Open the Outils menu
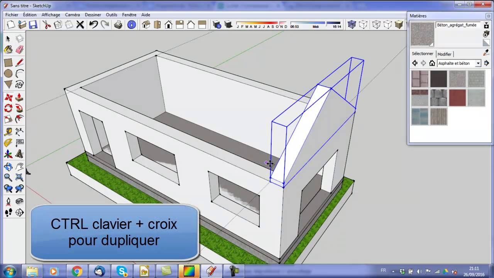 112,15
